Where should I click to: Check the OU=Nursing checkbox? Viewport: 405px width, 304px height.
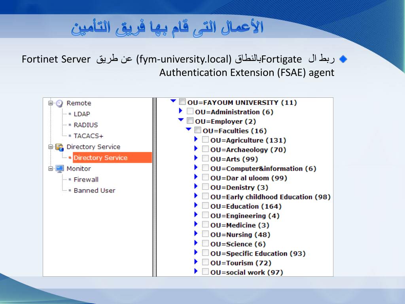[205, 234]
